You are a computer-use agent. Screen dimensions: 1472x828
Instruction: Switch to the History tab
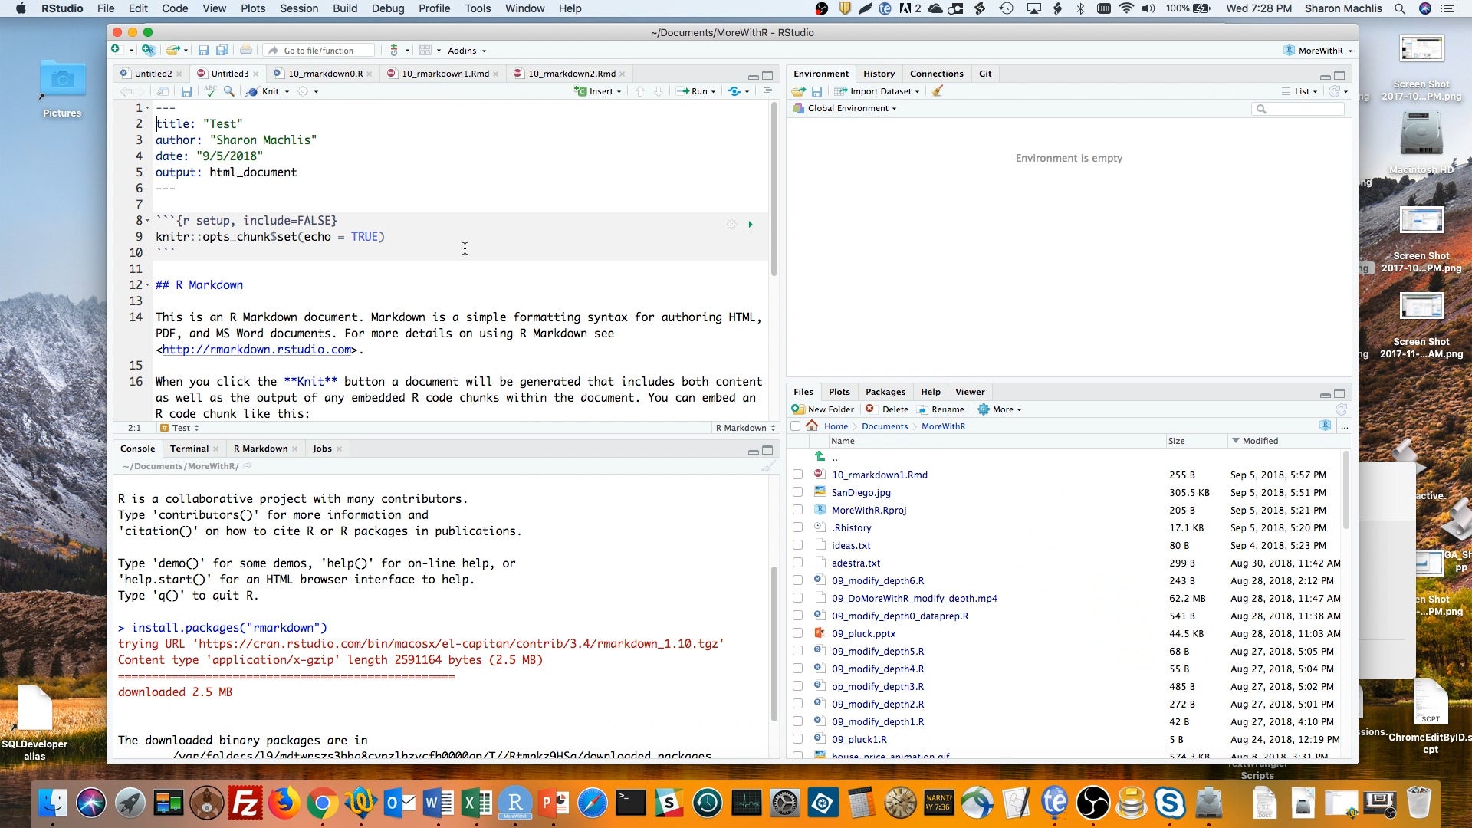(879, 74)
